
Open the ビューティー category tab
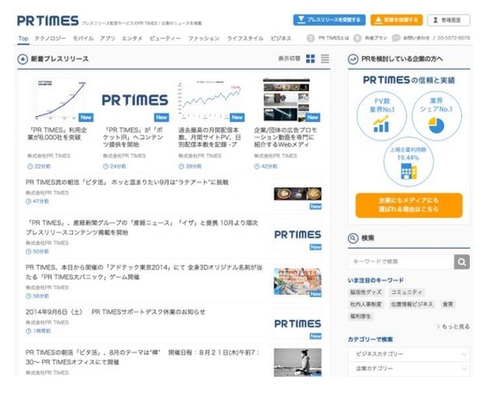166,38
